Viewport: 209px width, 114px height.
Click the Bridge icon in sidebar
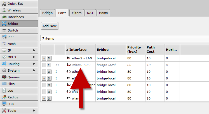pyautogui.click(x=4, y=23)
